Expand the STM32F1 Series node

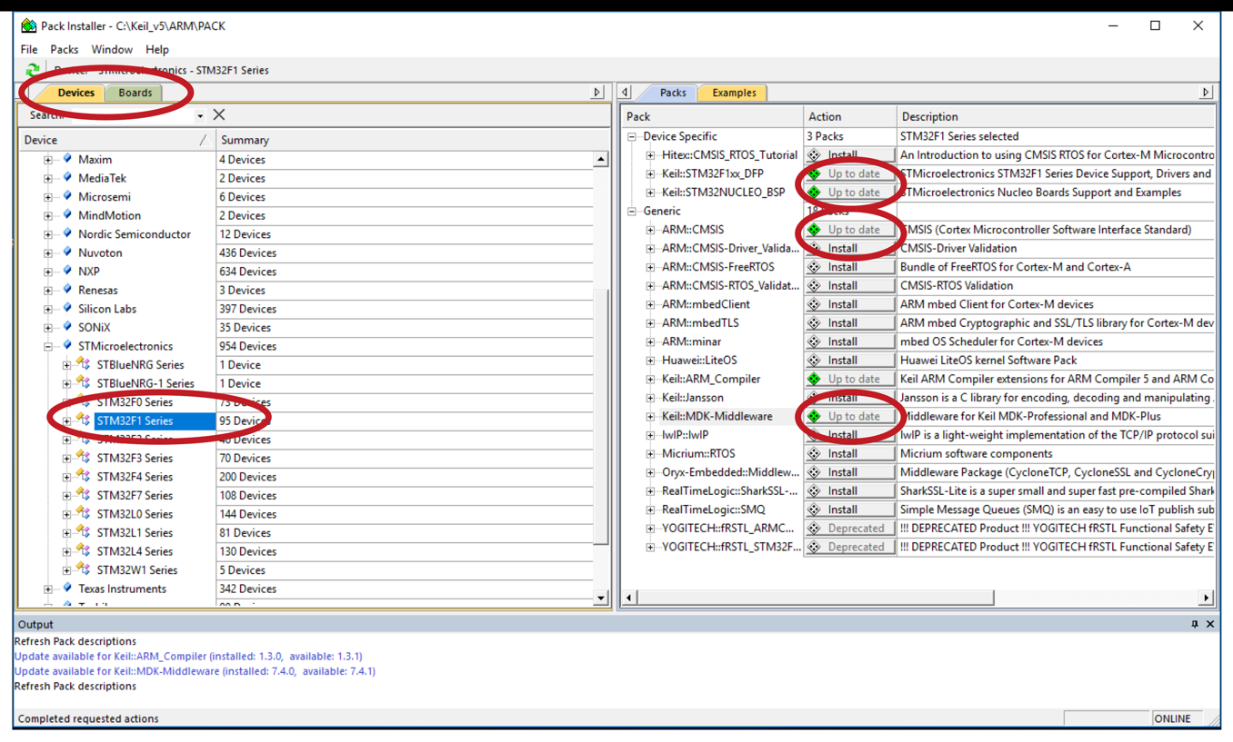pyautogui.click(x=66, y=420)
